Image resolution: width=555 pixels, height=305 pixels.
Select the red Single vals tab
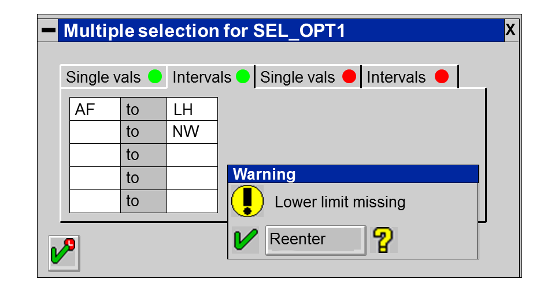tap(308, 77)
